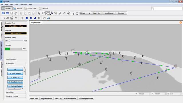The width and height of the screenshot is (183, 103).
Task: Select the hand pan tool
Action: 47,13
